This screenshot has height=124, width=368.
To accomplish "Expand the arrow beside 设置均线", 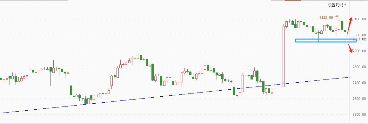I will coord(345,5).
